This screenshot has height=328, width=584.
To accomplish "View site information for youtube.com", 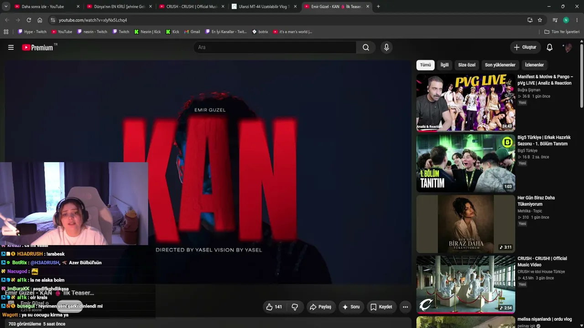I will pos(53,20).
